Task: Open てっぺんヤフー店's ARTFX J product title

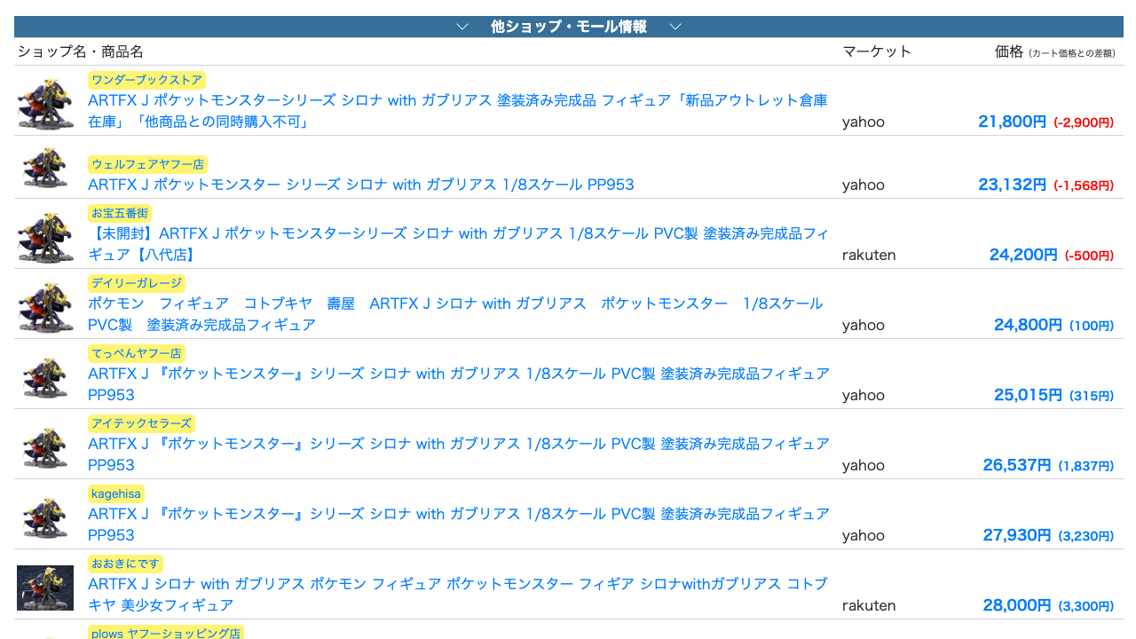Action: (x=459, y=384)
